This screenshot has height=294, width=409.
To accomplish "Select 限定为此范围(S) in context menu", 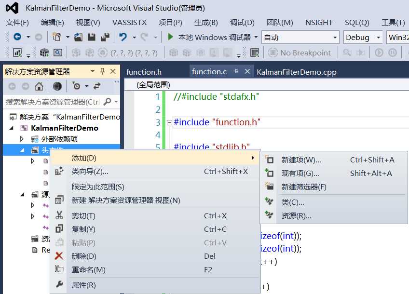I will click(155, 187).
